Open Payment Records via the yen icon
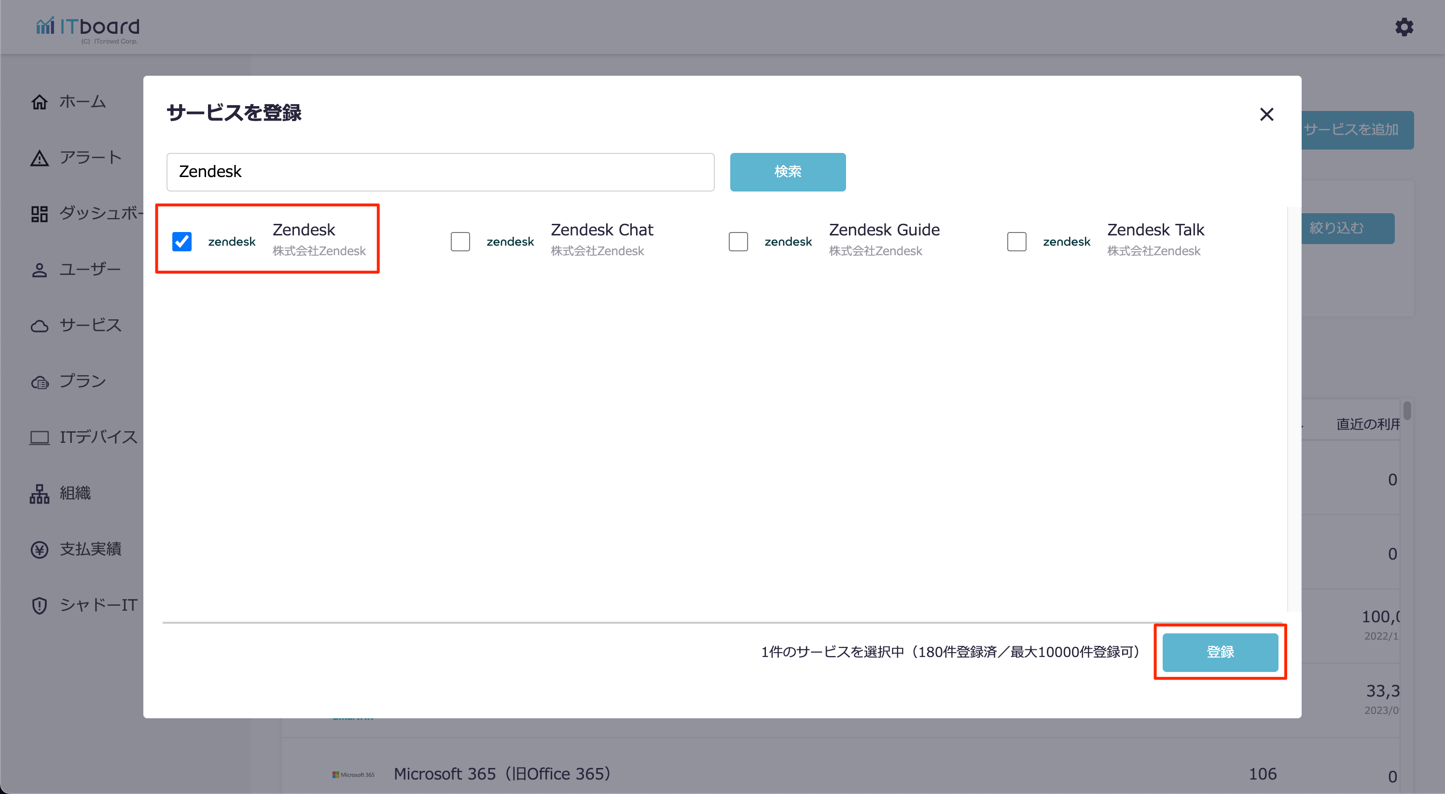Image resolution: width=1445 pixels, height=794 pixels. tap(39, 549)
